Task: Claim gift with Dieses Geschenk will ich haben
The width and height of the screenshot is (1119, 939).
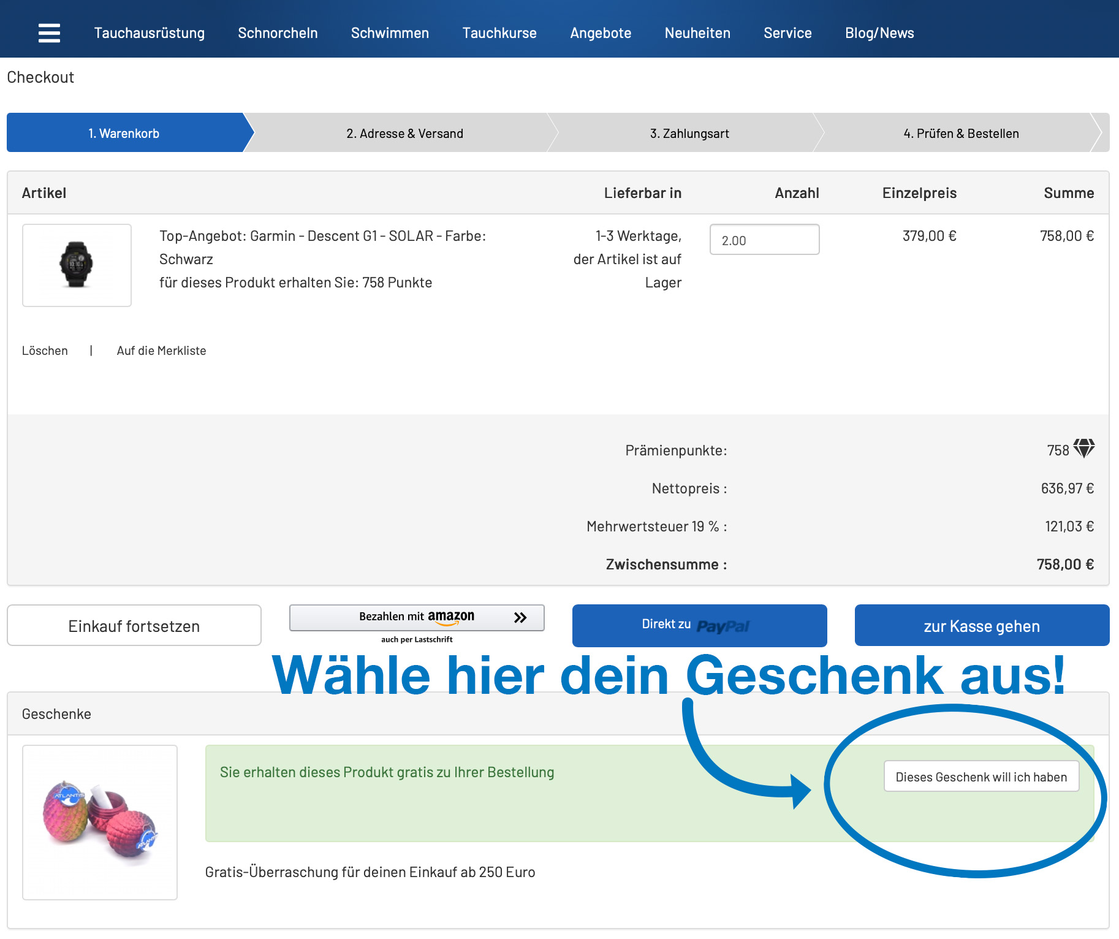Action: 981,777
